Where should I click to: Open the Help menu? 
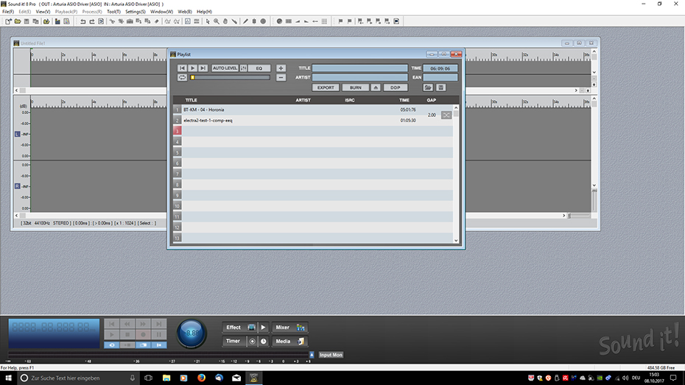coord(204,12)
